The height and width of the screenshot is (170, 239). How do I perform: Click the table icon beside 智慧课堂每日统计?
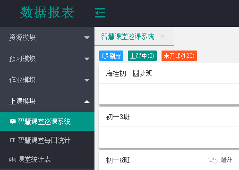13,140
